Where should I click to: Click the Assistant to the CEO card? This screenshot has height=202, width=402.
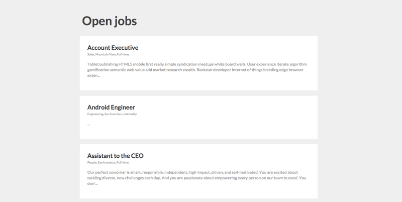tap(198, 171)
